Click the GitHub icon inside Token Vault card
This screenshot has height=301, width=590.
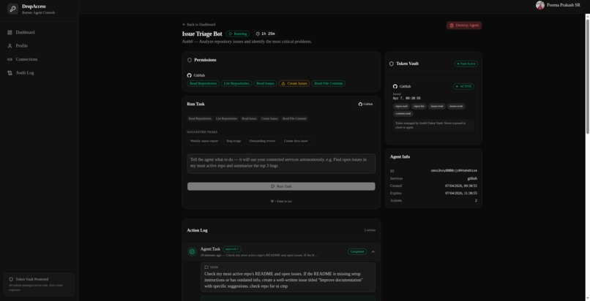395,86
